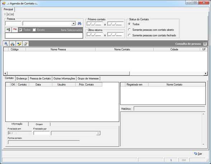Click the Sair undo-arrow icon
Image resolution: width=211 pixels, height=164 pixels.
tap(195, 154)
